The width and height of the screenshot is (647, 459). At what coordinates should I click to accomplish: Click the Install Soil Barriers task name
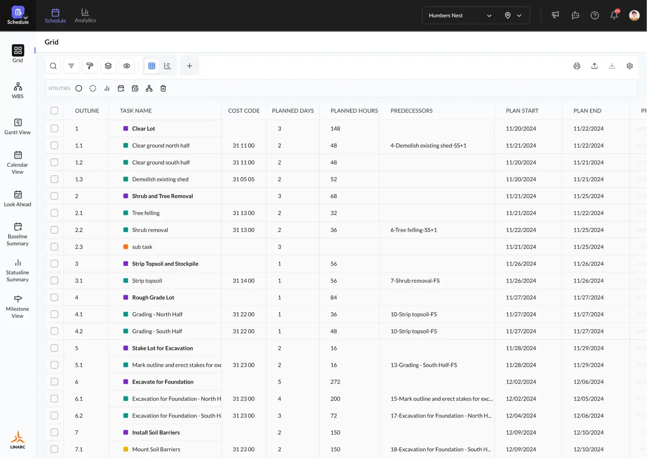click(x=156, y=433)
